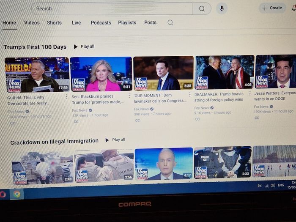The height and width of the screenshot is (222, 296).
Task: Open the Sen. Blackburn video thumbnail
Action: tap(101, 74)
